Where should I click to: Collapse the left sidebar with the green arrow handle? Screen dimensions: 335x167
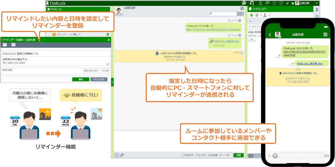[112, 82]
